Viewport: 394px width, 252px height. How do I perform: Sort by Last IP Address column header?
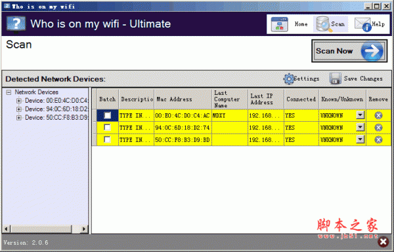tap(266, 99)
